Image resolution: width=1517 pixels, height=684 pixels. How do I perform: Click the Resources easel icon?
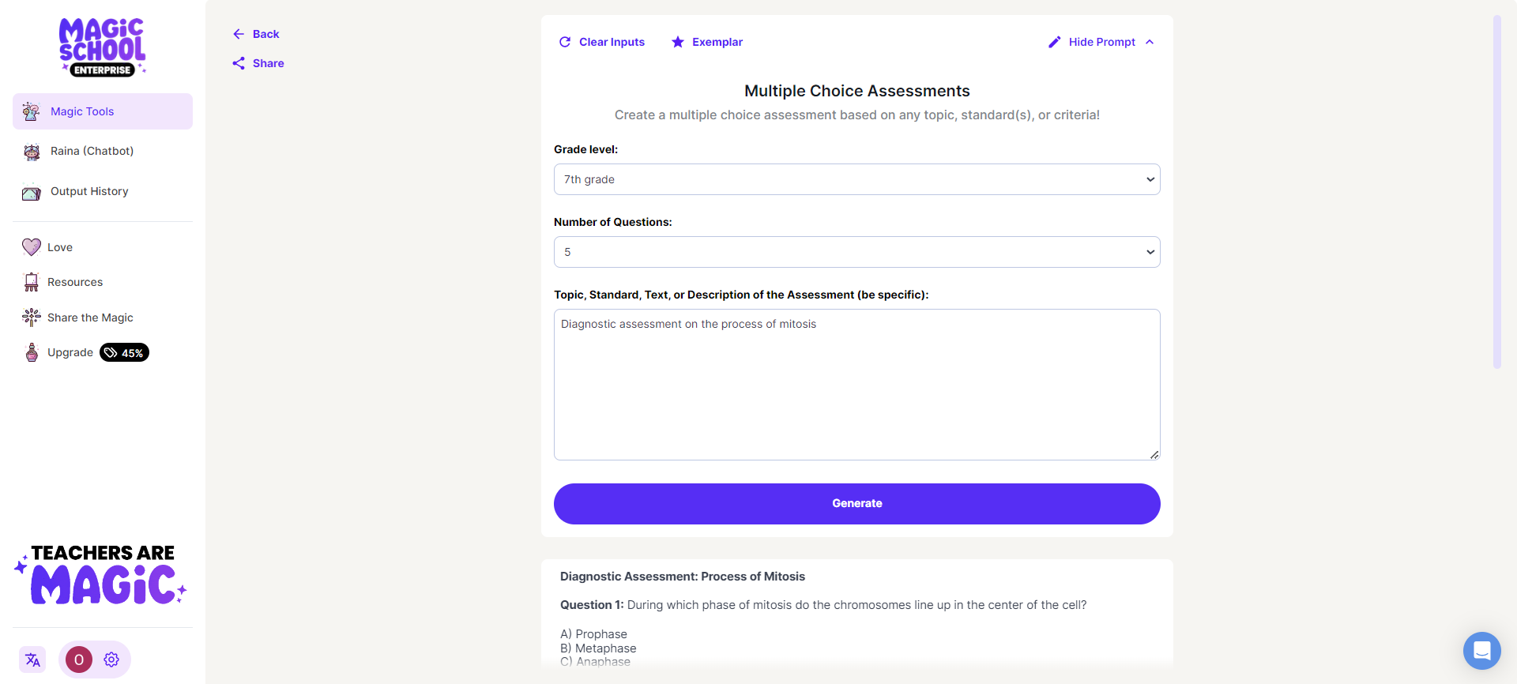click(32, 282)
